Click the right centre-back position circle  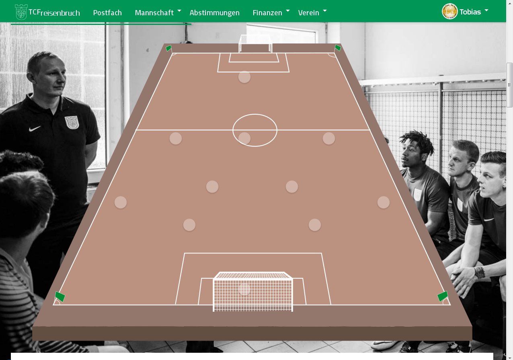[315, 225]
